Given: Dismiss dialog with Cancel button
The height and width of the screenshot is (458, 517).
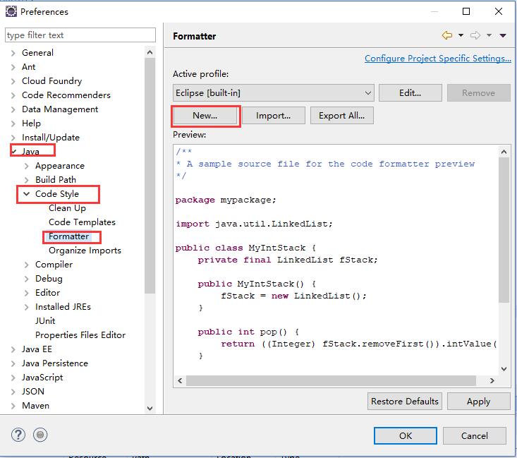Looking at the screenshot, I should click(475, 436).
